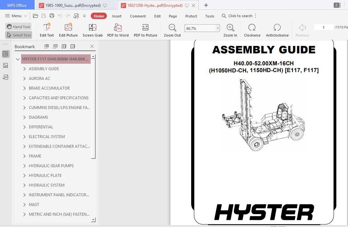Screen dimensions: 348x227
Task: Click the Save icon in quick toolbar
Action: (x=44, y=16)
